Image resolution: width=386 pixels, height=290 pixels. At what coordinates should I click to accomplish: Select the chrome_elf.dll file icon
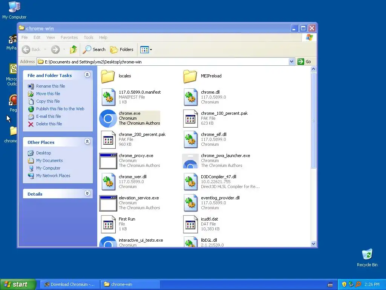coord(190,140)
